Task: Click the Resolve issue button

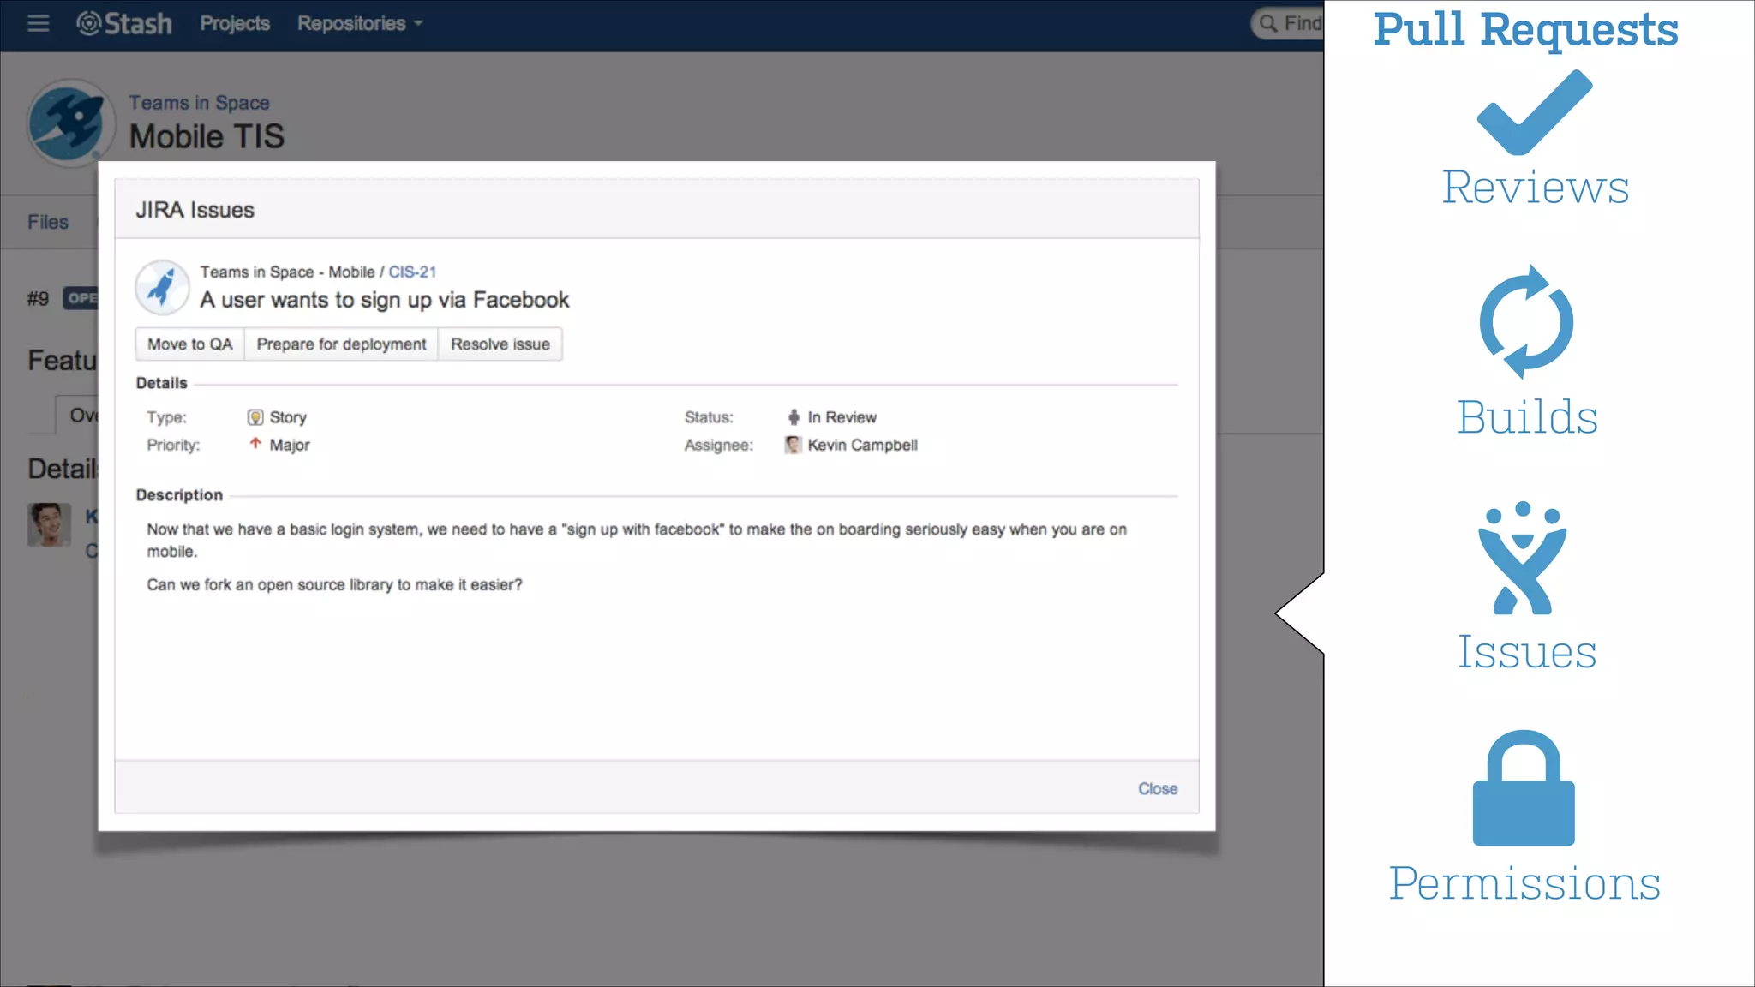Action: pos(500,344)
